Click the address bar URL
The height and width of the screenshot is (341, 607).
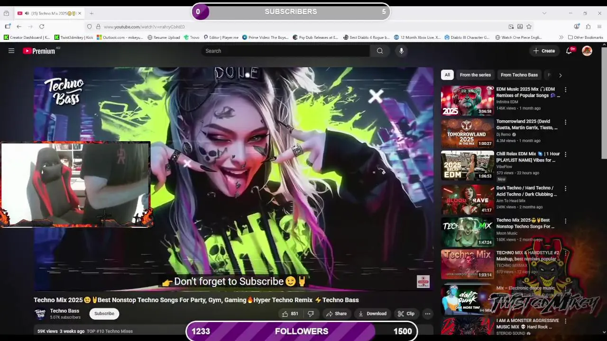(144, 27)
